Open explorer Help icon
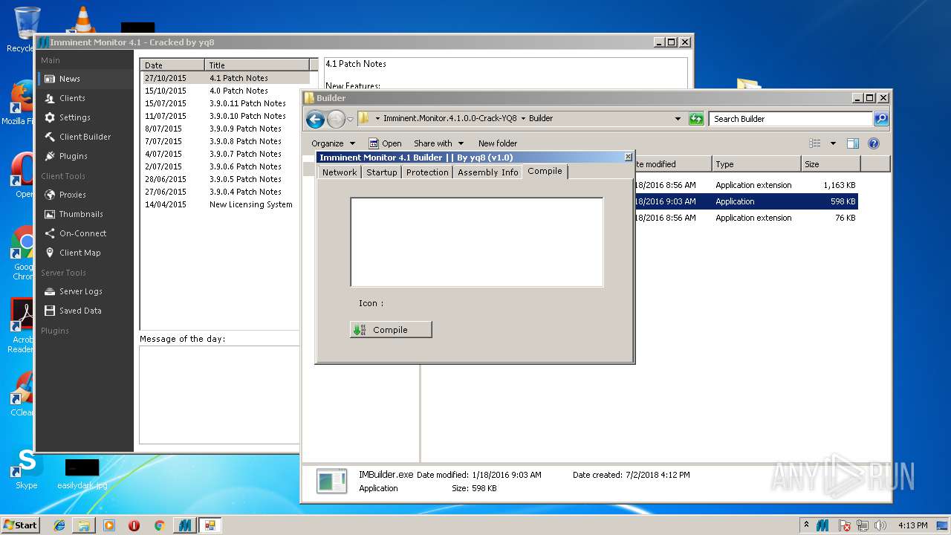The width and height of the screenshot is (951, 535). click(874, 143)
